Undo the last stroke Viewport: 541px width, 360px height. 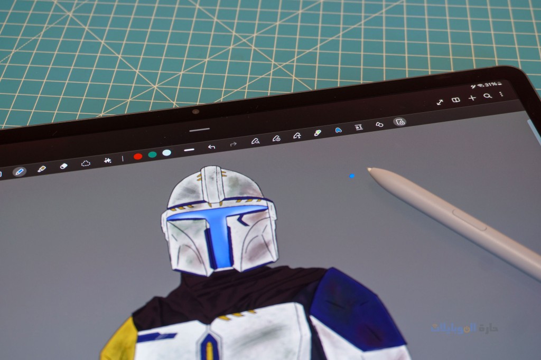coord(211,147)
